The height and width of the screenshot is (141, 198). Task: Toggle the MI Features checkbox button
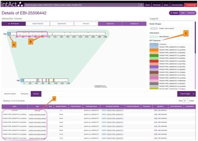pos(13,23)
